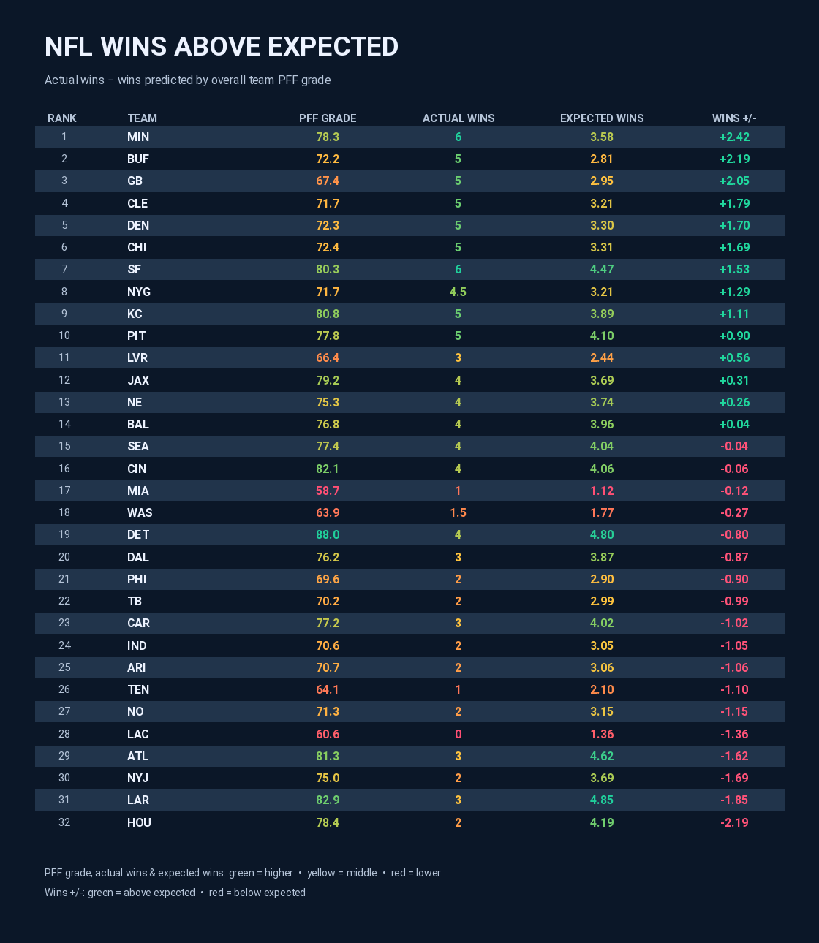This screenshot has height=943, width=819.
Task: Select the SF team name
Action: (x=134, y=269)
